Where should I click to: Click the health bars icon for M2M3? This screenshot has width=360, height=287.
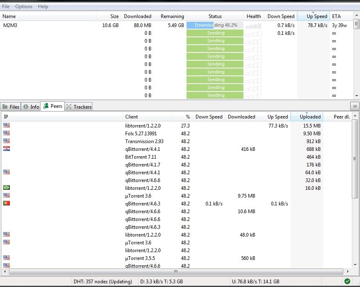point(253,25)
